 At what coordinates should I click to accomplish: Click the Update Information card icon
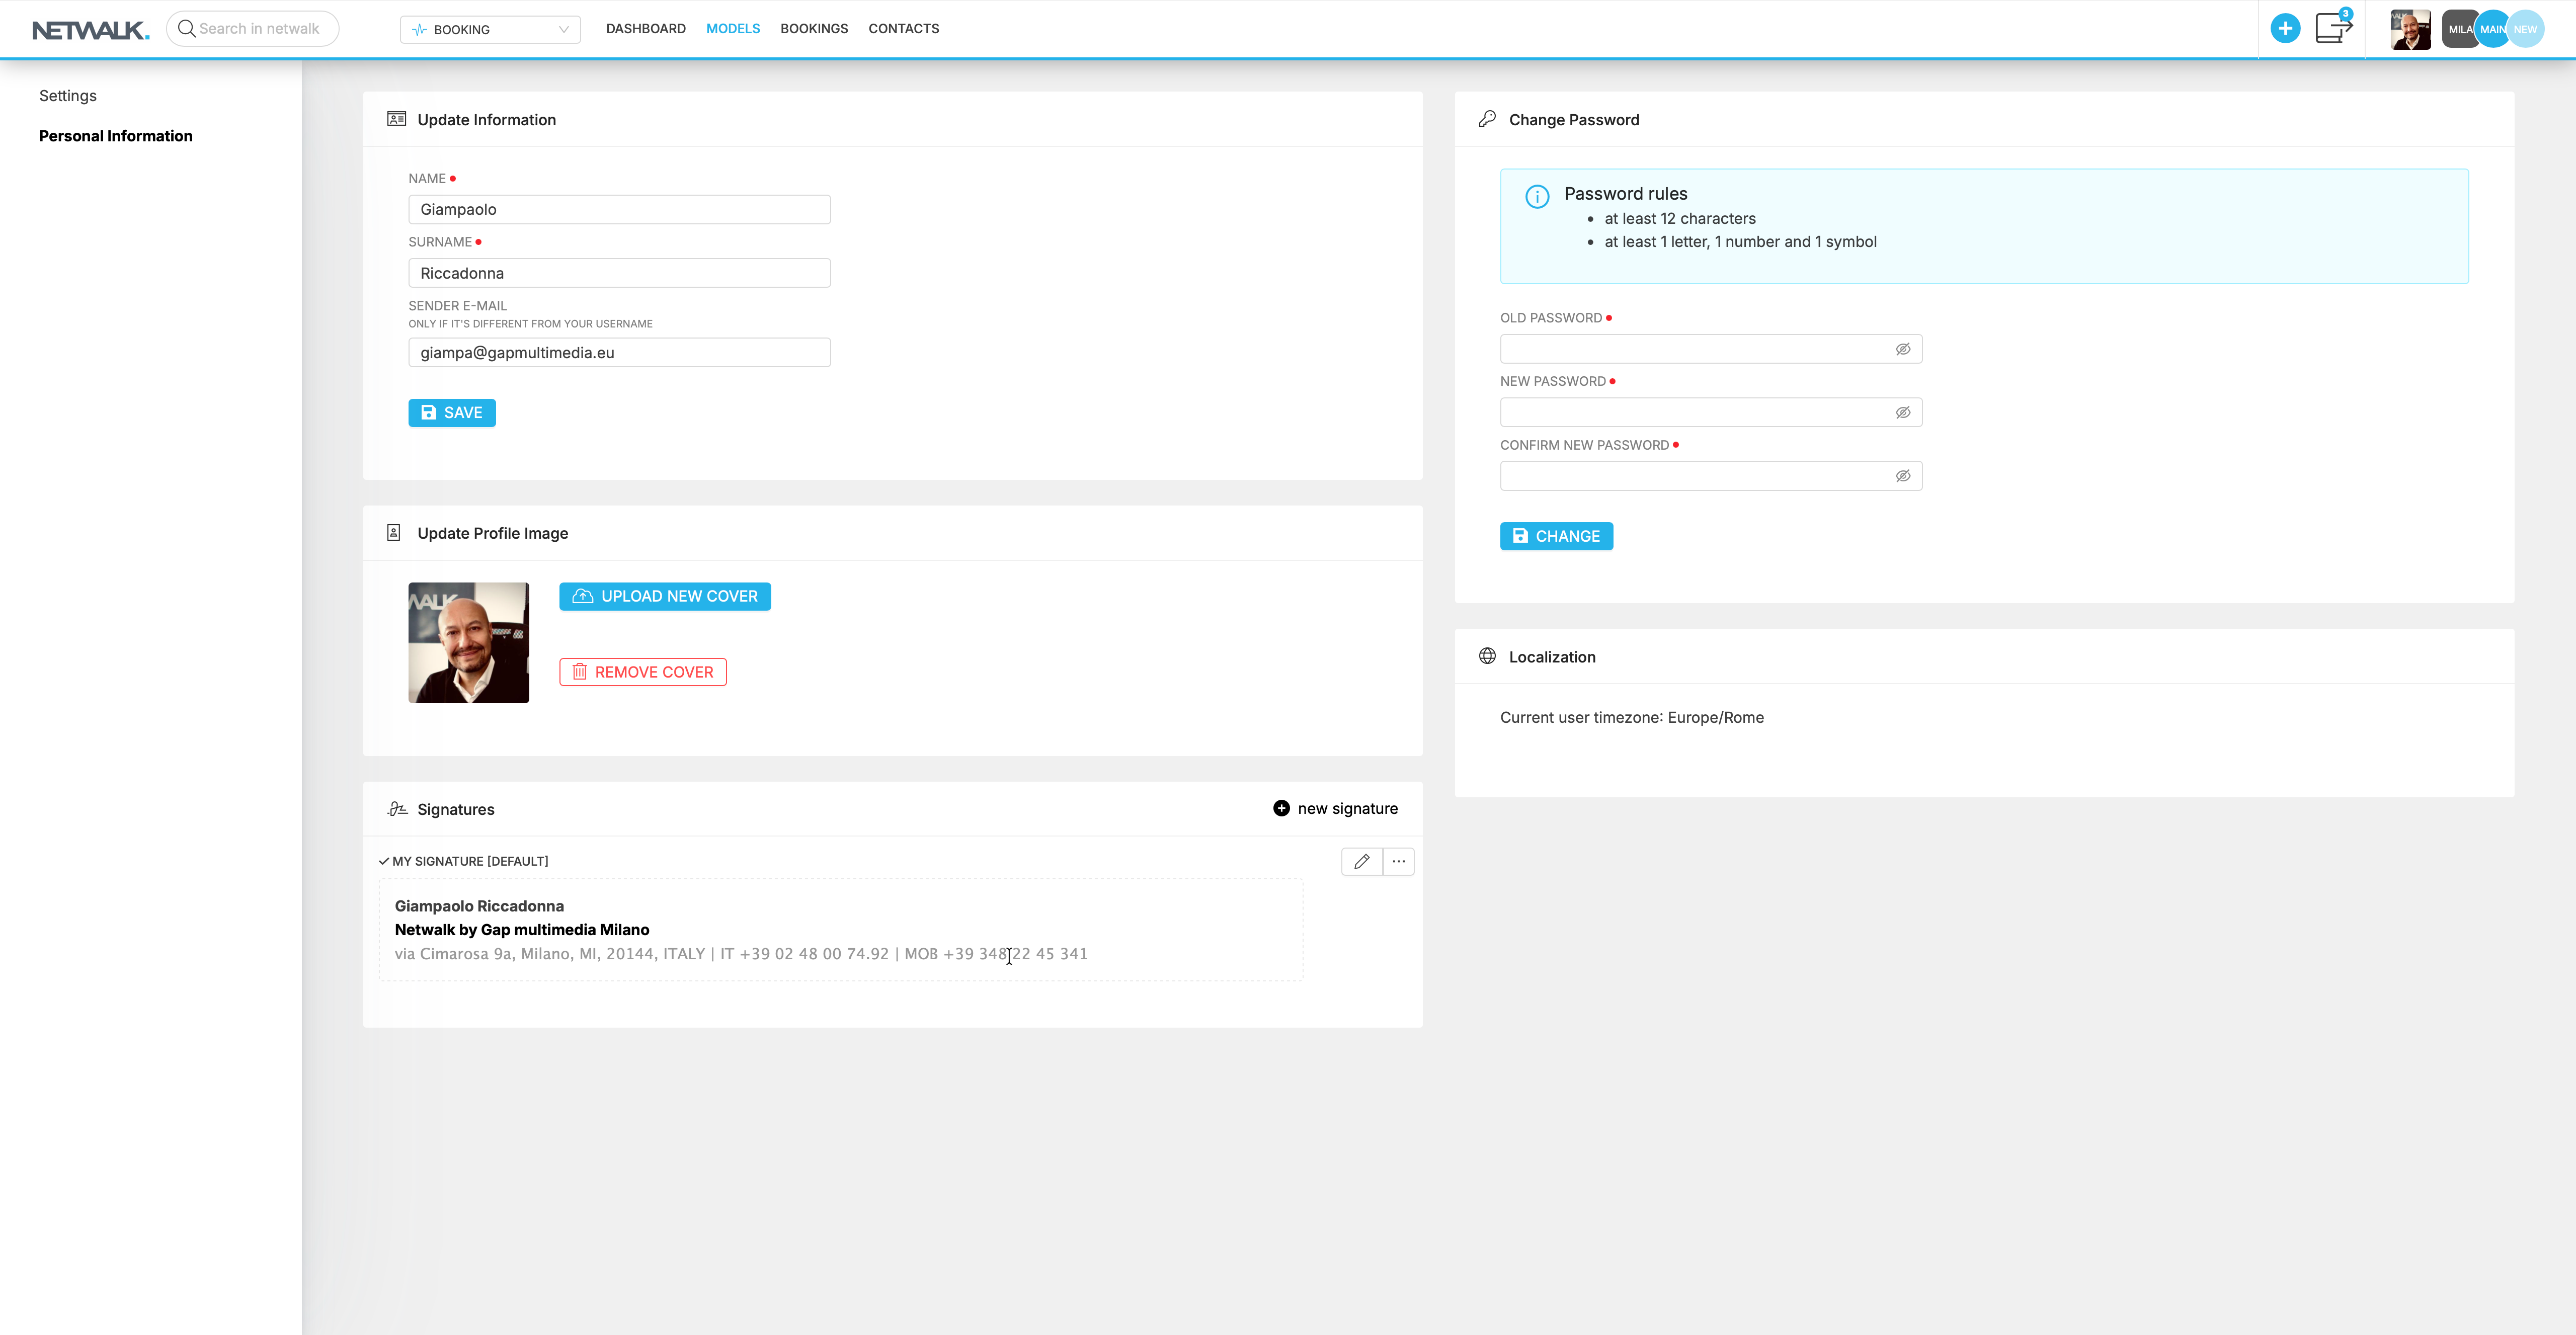point(396,119)
